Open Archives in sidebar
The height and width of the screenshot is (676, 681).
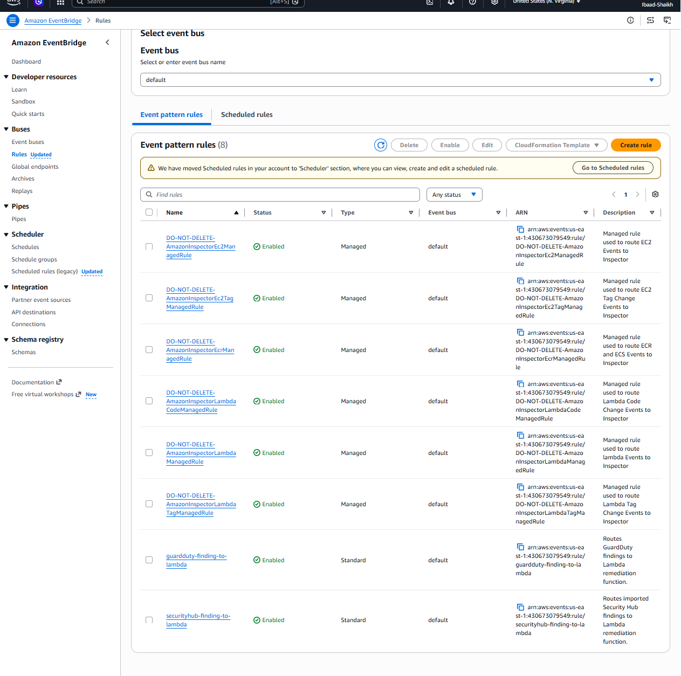(23, 179)
